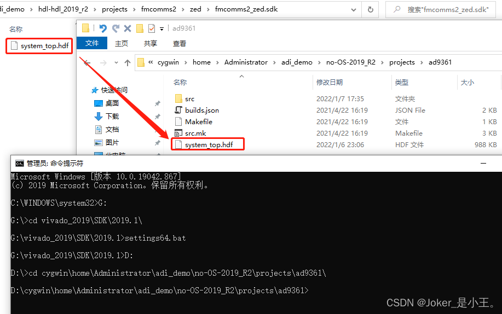Image resolution: width=502 pixels, height=314 pixels.
Task: Click hdl-hdl_2019_r2 breadcrumb in back window
Action: [x=63, y=9]
